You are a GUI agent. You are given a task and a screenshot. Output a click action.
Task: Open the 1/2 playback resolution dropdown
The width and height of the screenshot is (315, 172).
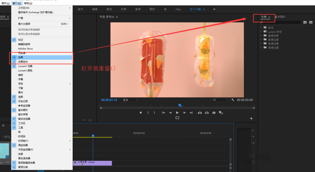[220, 100]
